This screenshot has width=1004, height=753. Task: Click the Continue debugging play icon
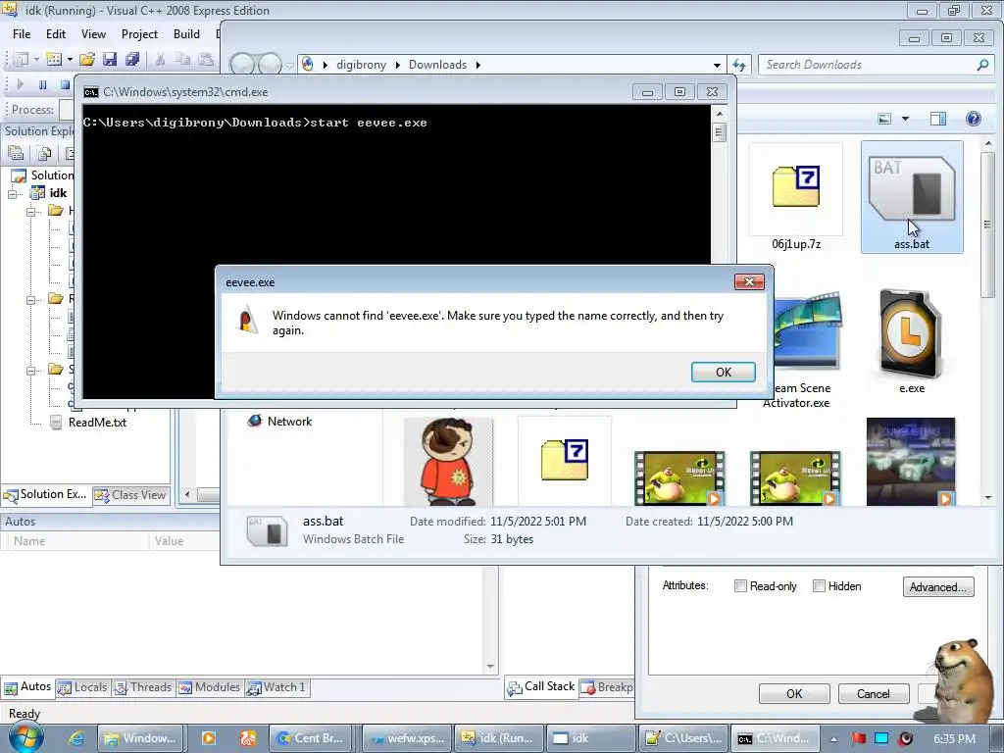(20, 84)
